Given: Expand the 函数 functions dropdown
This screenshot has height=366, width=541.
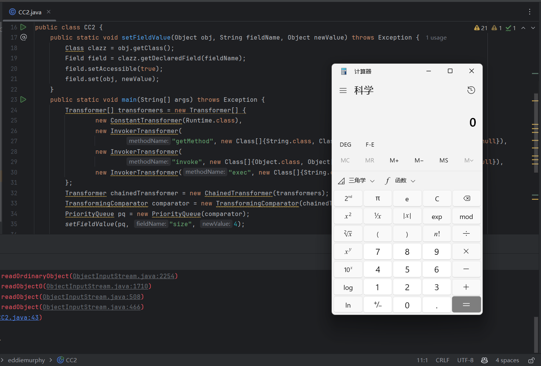Looking at the screenshot, I should coord(400,181).
